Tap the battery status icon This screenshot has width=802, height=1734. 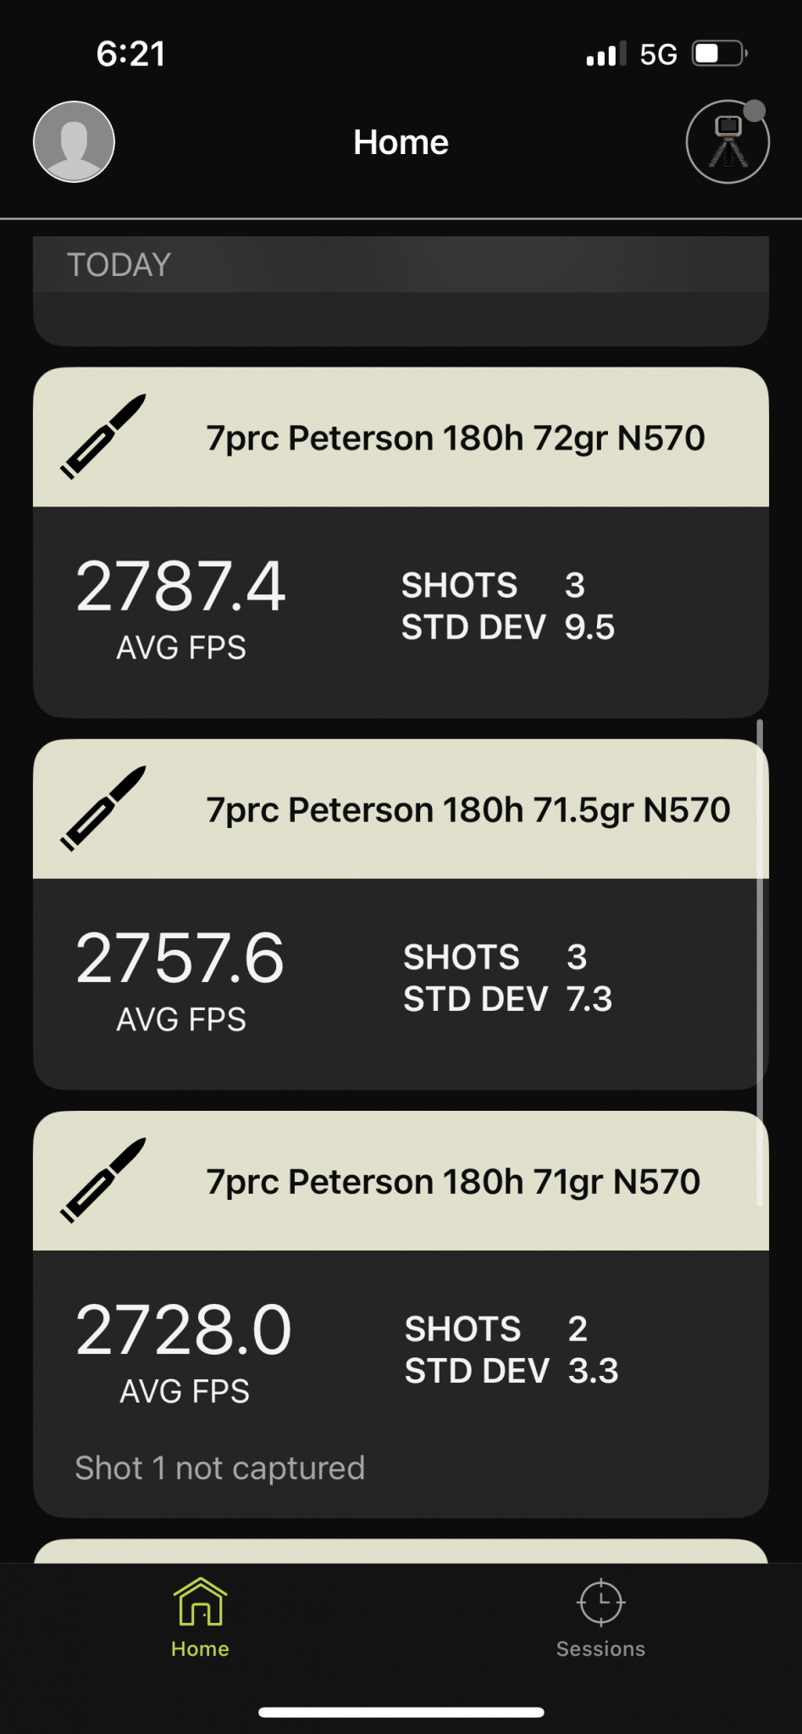[x=719, y=54]
